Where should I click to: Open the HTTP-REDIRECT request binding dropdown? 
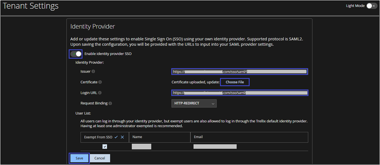click(194, 103)
